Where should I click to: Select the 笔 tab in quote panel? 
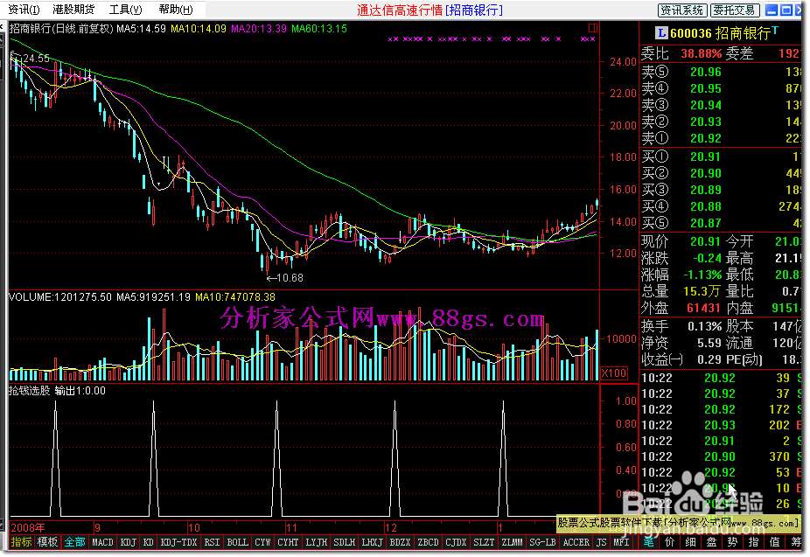coord(649,542)
